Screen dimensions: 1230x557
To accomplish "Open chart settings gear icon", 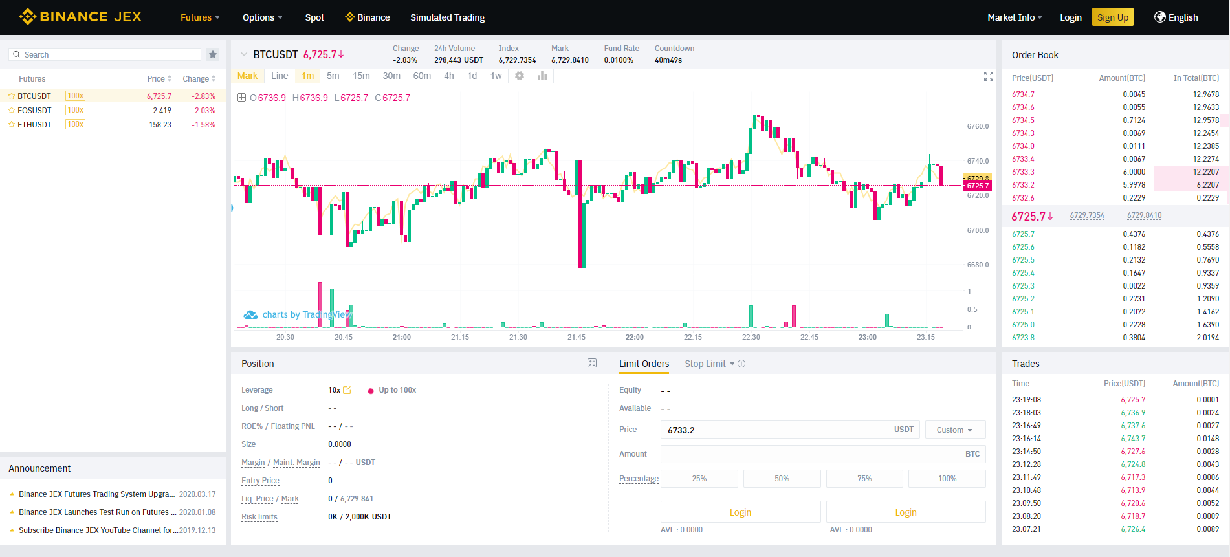I will (520, 76).
